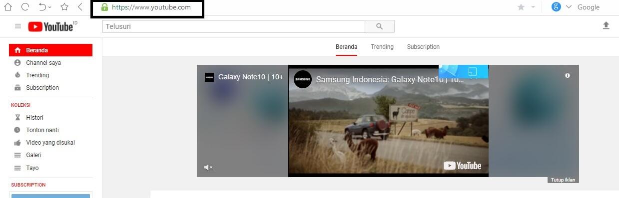Open Video yang disukai list
Screen dimensions: 619x198
point(50,143)
